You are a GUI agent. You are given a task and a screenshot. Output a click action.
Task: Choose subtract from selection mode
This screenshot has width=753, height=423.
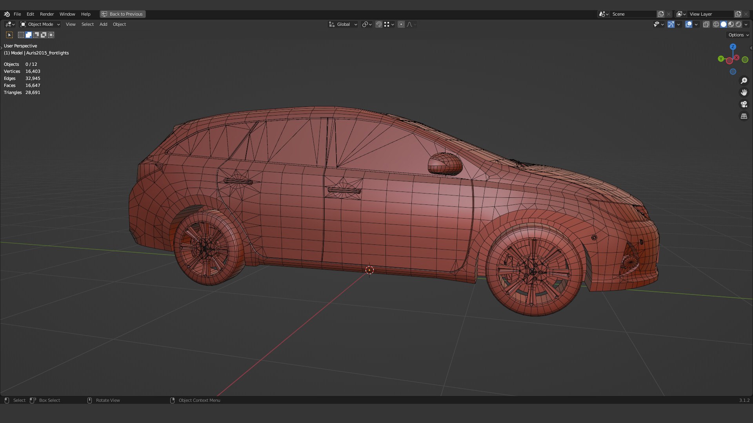[x=36, y=35]
